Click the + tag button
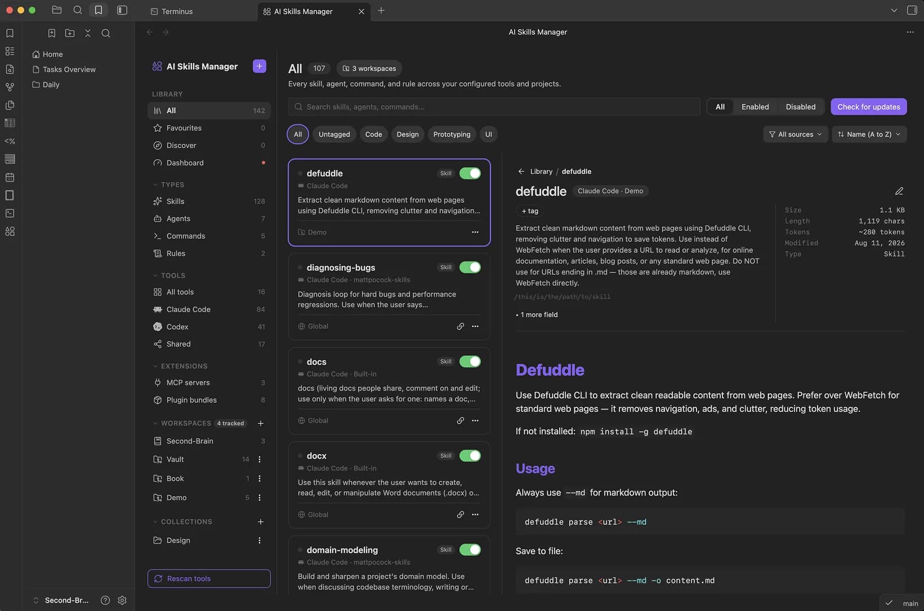This screenshot has height=611, width=924. [x=530, y=211]
